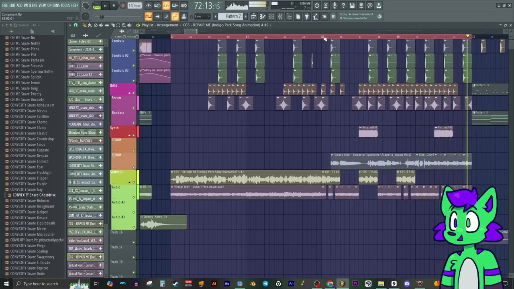Mute the Synth track
The width and height of the screenshot is (514, 289).
point(134,135)
